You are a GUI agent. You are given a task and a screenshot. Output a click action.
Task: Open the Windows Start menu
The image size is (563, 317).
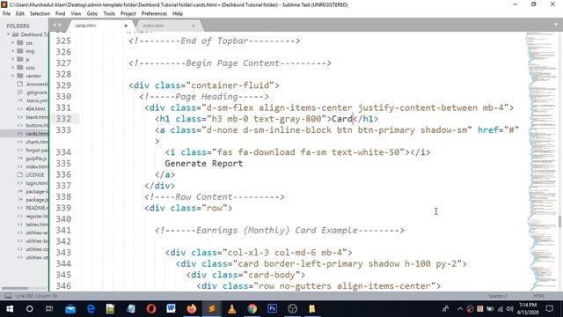10,309
